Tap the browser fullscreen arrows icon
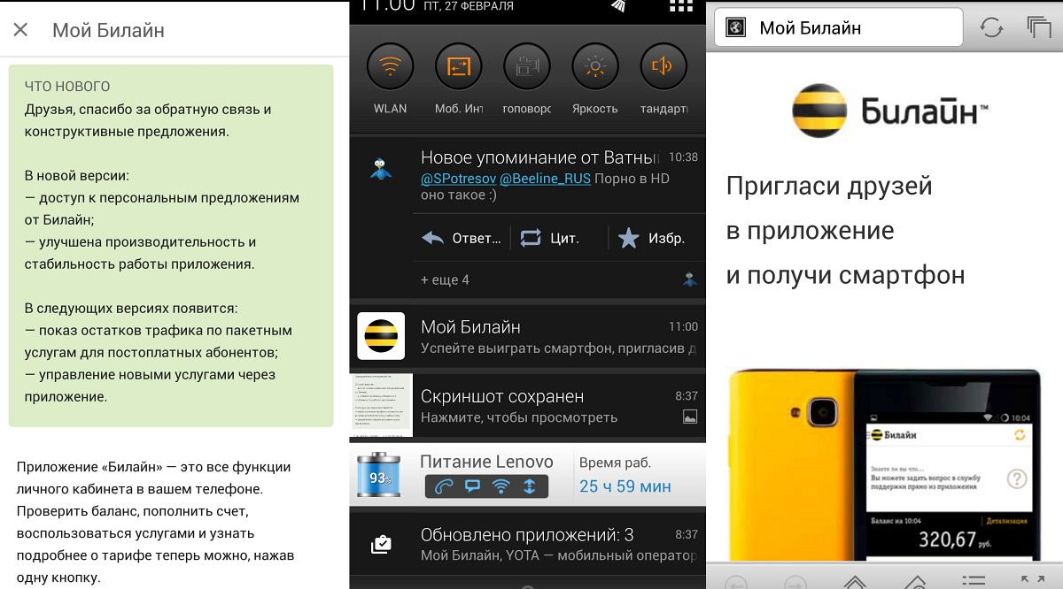 [x=1032, y=581]
